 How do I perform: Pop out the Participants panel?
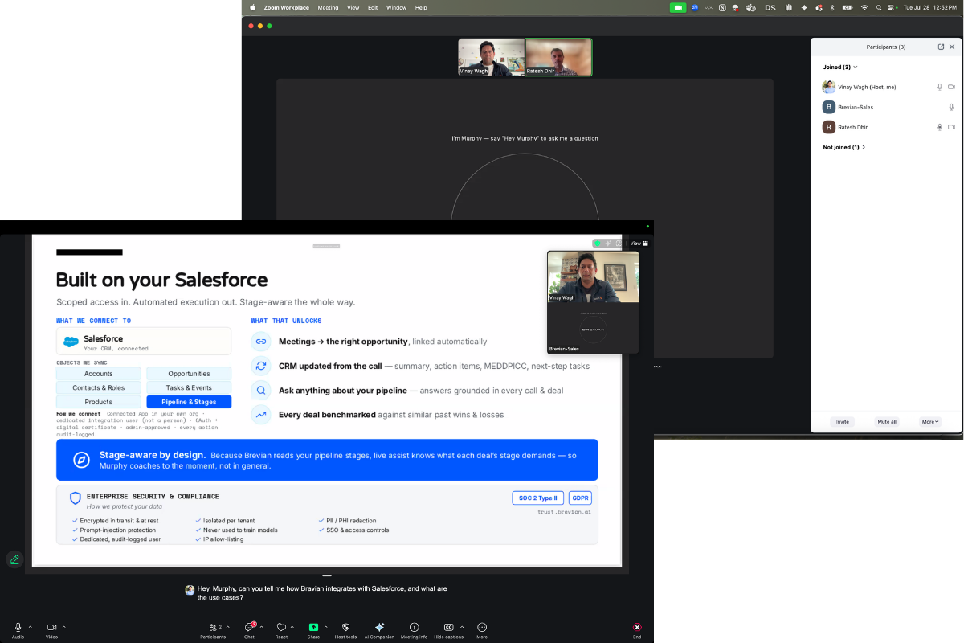pos(941,47)
